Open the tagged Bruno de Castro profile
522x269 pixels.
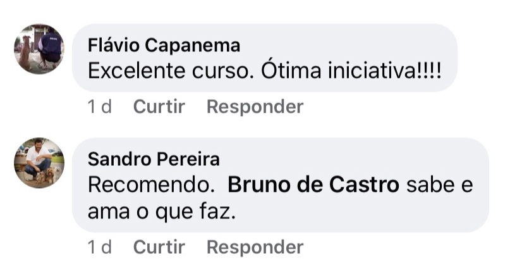[x=313, y=184]
